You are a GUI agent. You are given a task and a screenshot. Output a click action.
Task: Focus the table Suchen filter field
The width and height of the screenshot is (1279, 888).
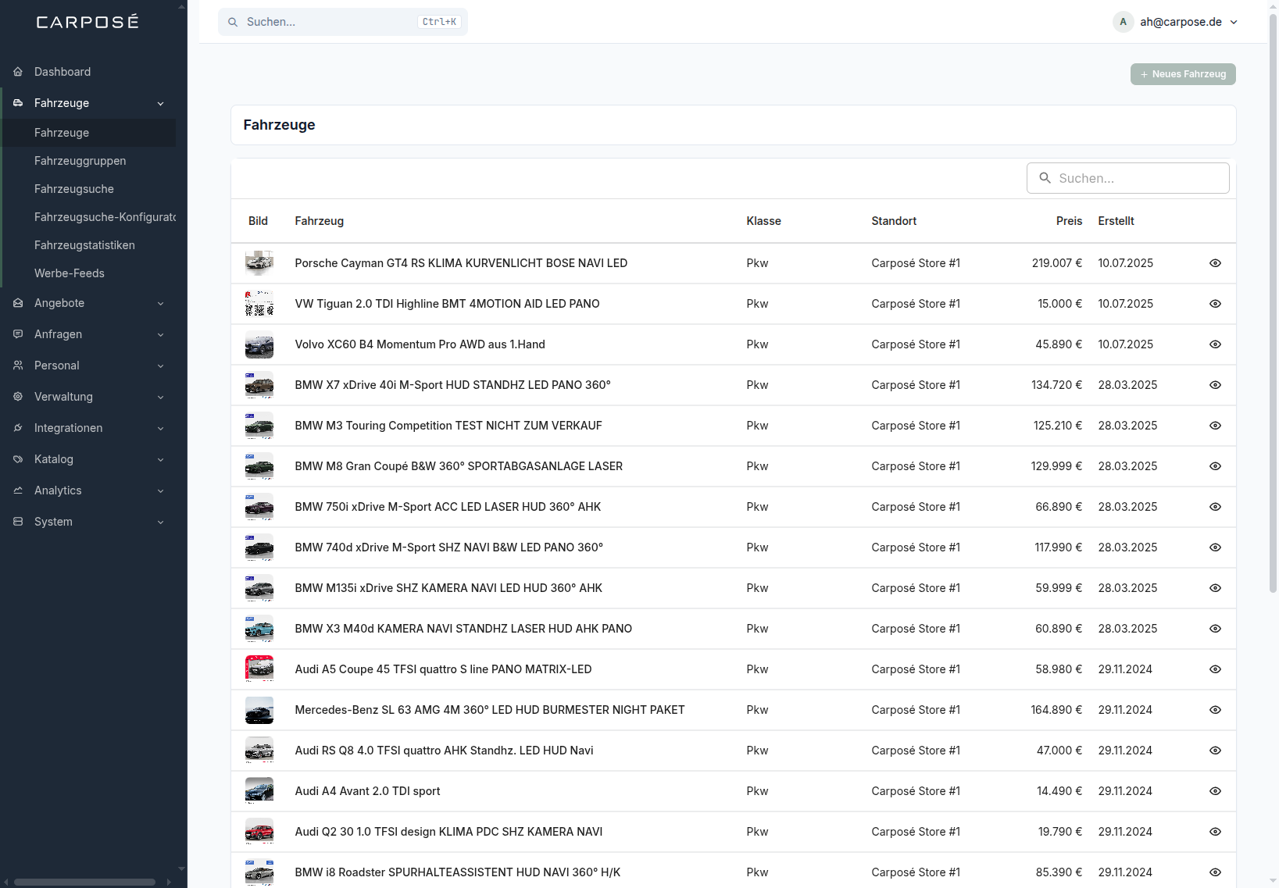pyautogui.click(x=1127, y=178)
